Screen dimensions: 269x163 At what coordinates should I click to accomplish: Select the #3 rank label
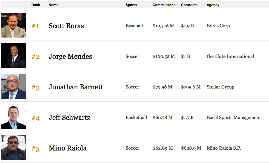(36, 88)
